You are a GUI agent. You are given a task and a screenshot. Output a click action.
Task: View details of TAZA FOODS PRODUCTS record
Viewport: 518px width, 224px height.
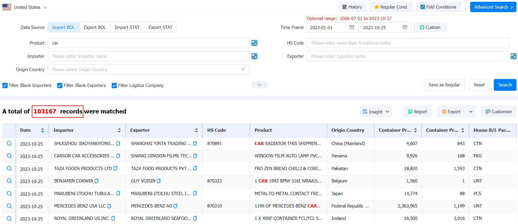9,169
